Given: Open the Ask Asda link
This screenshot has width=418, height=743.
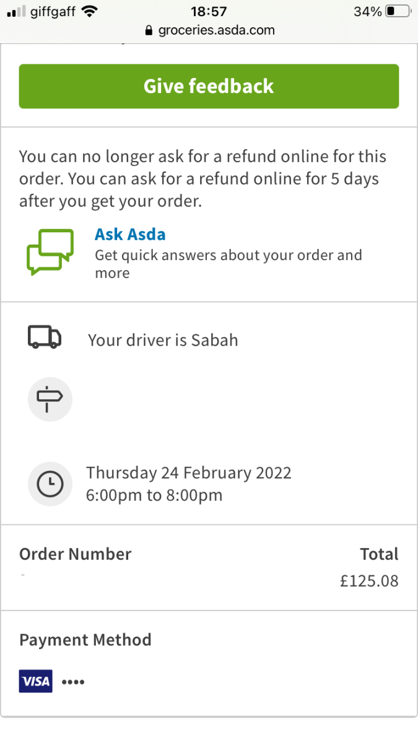Looking at the screenshot, I should 130,235.
